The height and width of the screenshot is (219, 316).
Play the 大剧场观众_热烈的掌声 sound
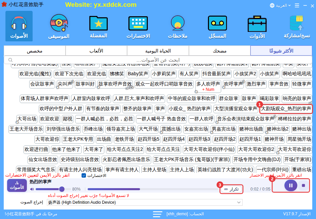(286, 109)
